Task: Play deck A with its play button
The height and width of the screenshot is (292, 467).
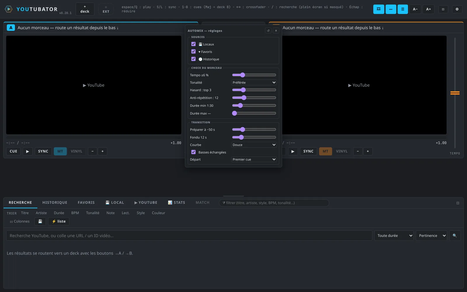Action: (x=27, y=151)
